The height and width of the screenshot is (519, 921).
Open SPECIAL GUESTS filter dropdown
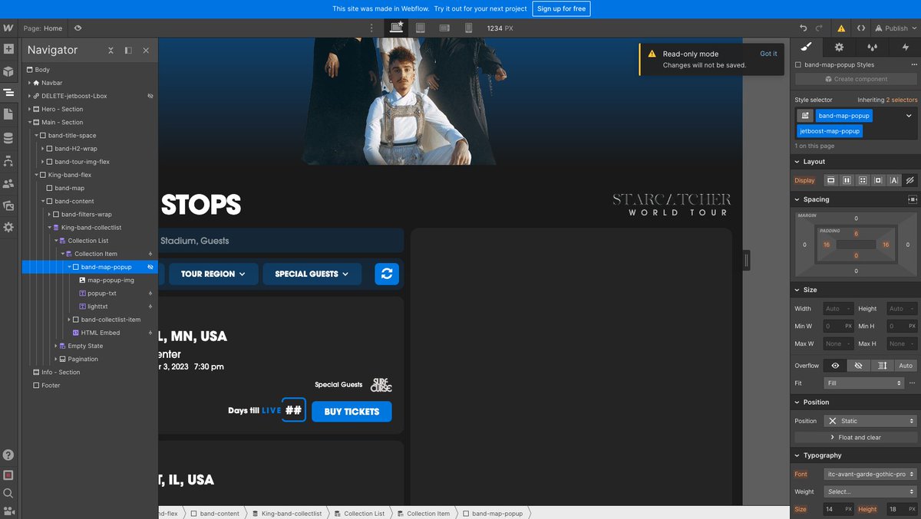coord(312,274)
